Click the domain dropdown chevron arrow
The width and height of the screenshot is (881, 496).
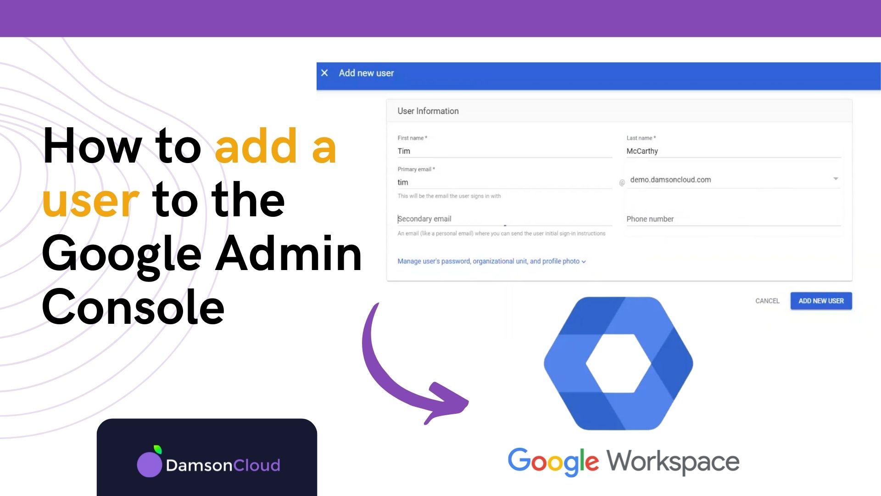point(836,179)
